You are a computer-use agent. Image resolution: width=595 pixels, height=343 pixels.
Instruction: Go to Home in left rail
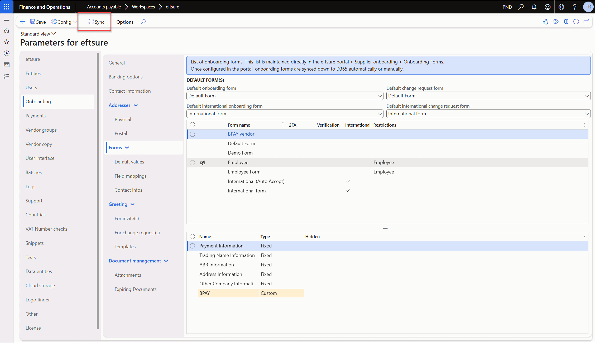tap(7, 30)
